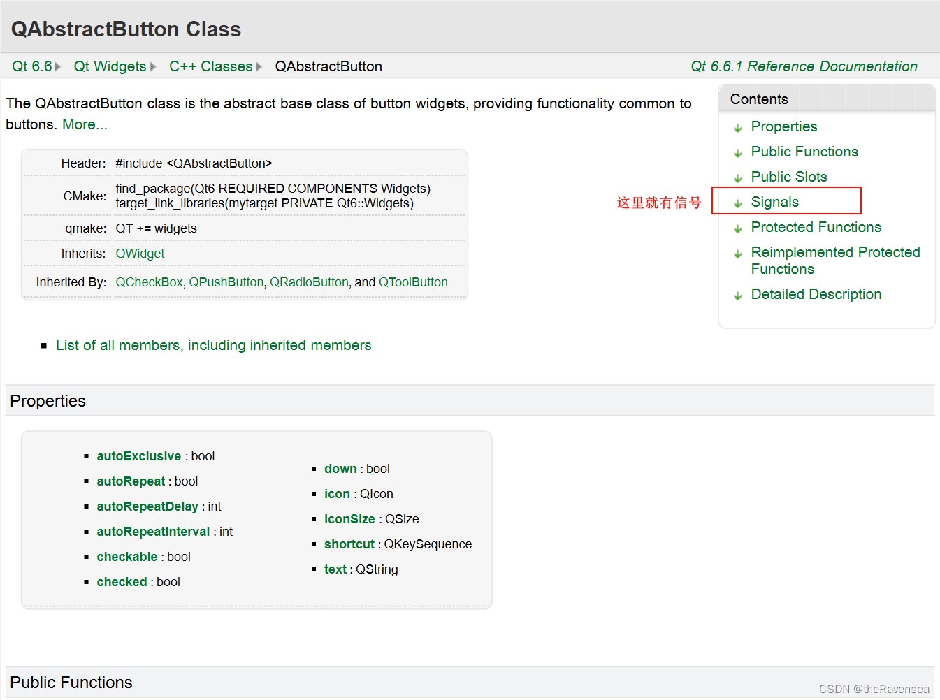Jump to Properties in Contents
Screen dimensions: 940x700
tap(784, 126)
